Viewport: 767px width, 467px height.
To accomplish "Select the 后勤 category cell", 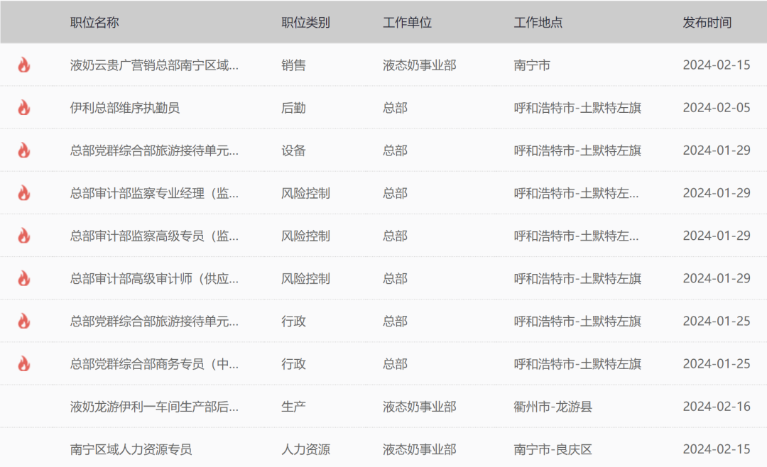I will (x=293, y=108).
